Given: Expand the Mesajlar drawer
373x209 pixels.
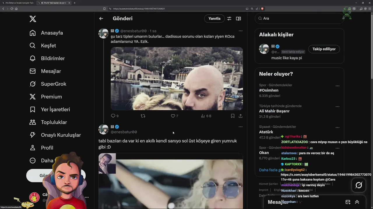Looking at the screenshot, I should point(357,202).
